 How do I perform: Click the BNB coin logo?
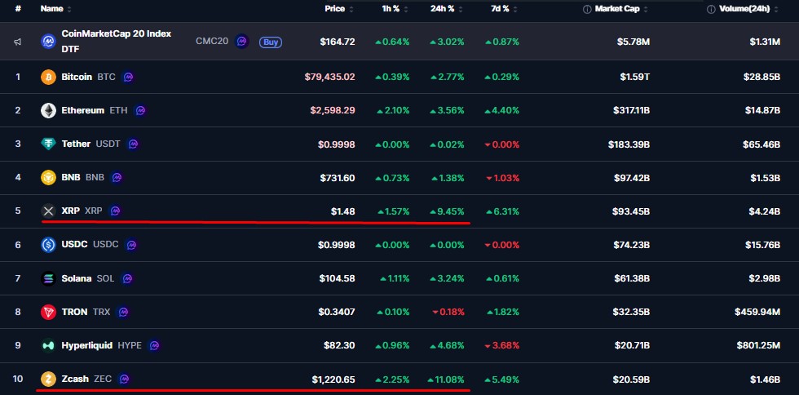[x=48, y=178]
